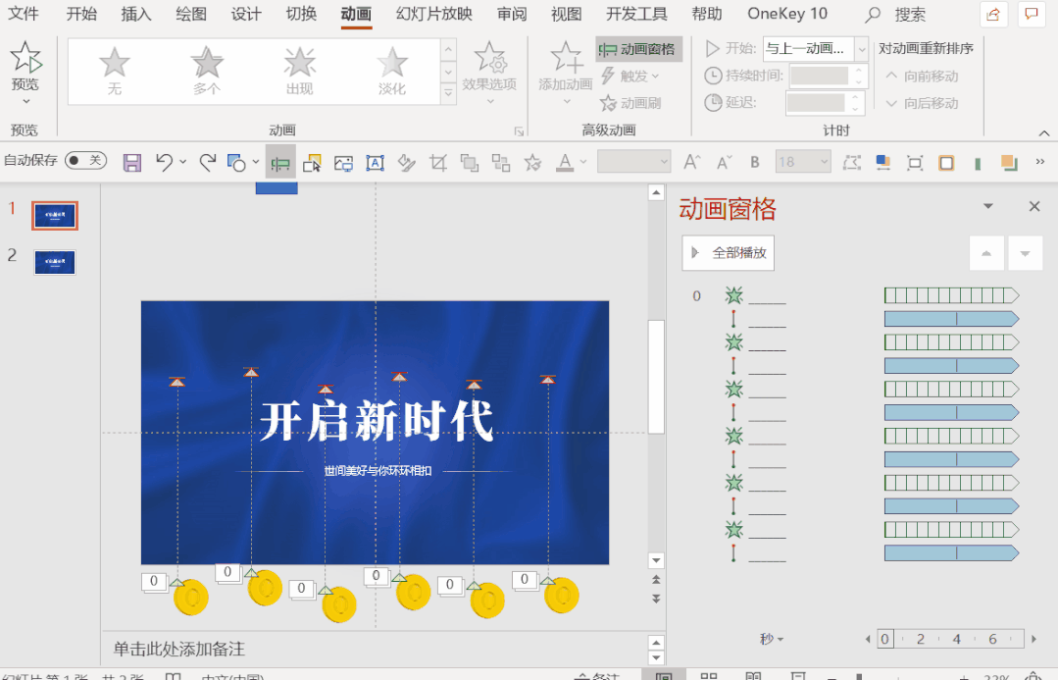Viewport: 1058px width, 680px height.
Task: Switch to the Insert (插入) tab
Action: click(x=136, y=14)
